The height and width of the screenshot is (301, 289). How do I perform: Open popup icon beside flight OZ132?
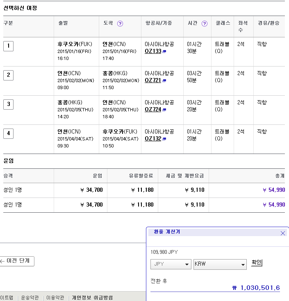164,139
